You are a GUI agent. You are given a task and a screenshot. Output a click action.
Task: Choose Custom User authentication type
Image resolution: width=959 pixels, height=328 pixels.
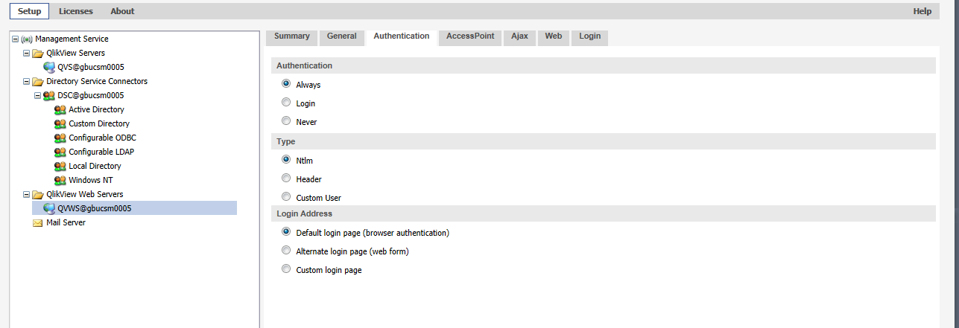coord(286,197)
